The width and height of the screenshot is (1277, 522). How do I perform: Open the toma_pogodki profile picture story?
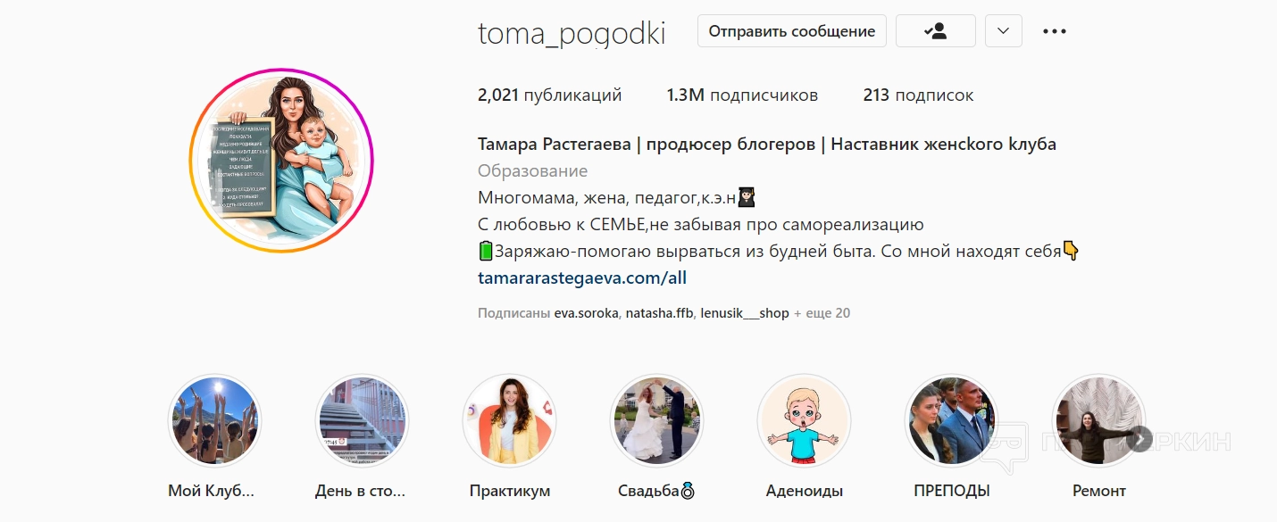click(x=281, y=162)
